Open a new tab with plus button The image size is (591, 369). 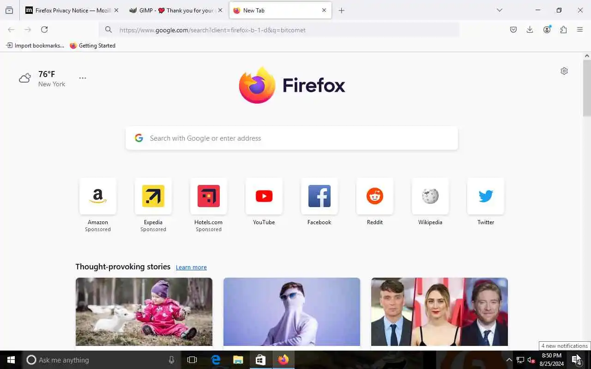pyautogui.click(x=342, y=10)
